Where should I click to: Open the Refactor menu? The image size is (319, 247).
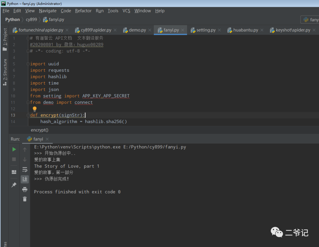(83, 11)
